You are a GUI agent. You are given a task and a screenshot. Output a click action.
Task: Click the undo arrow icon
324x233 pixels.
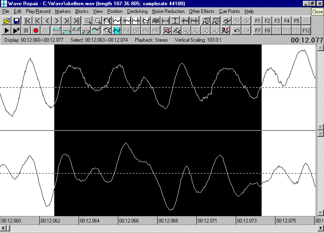tap(237, 30)
